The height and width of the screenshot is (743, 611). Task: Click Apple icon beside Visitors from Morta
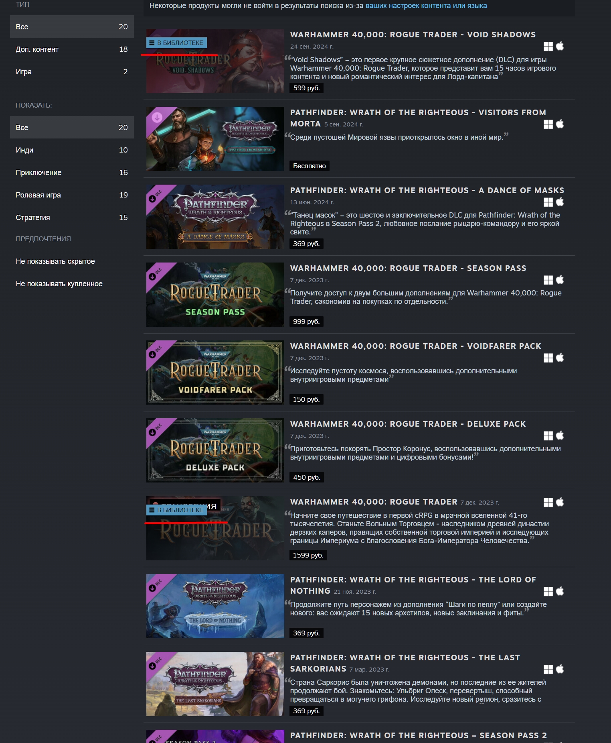click(560, 124)
